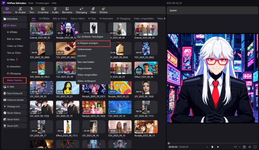Switch to the KI-Tanz tab

92,18
